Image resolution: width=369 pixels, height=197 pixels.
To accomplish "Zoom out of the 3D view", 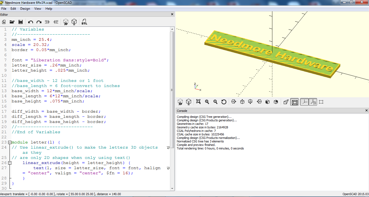I will click(215, 102).
